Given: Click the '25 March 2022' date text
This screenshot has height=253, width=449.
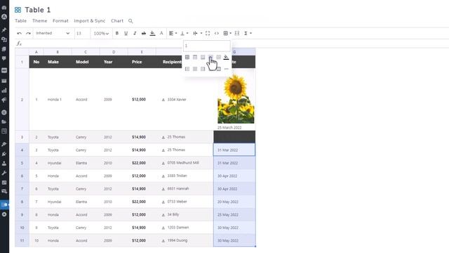Looking at the screenshot, I should (x=229, y=128).
